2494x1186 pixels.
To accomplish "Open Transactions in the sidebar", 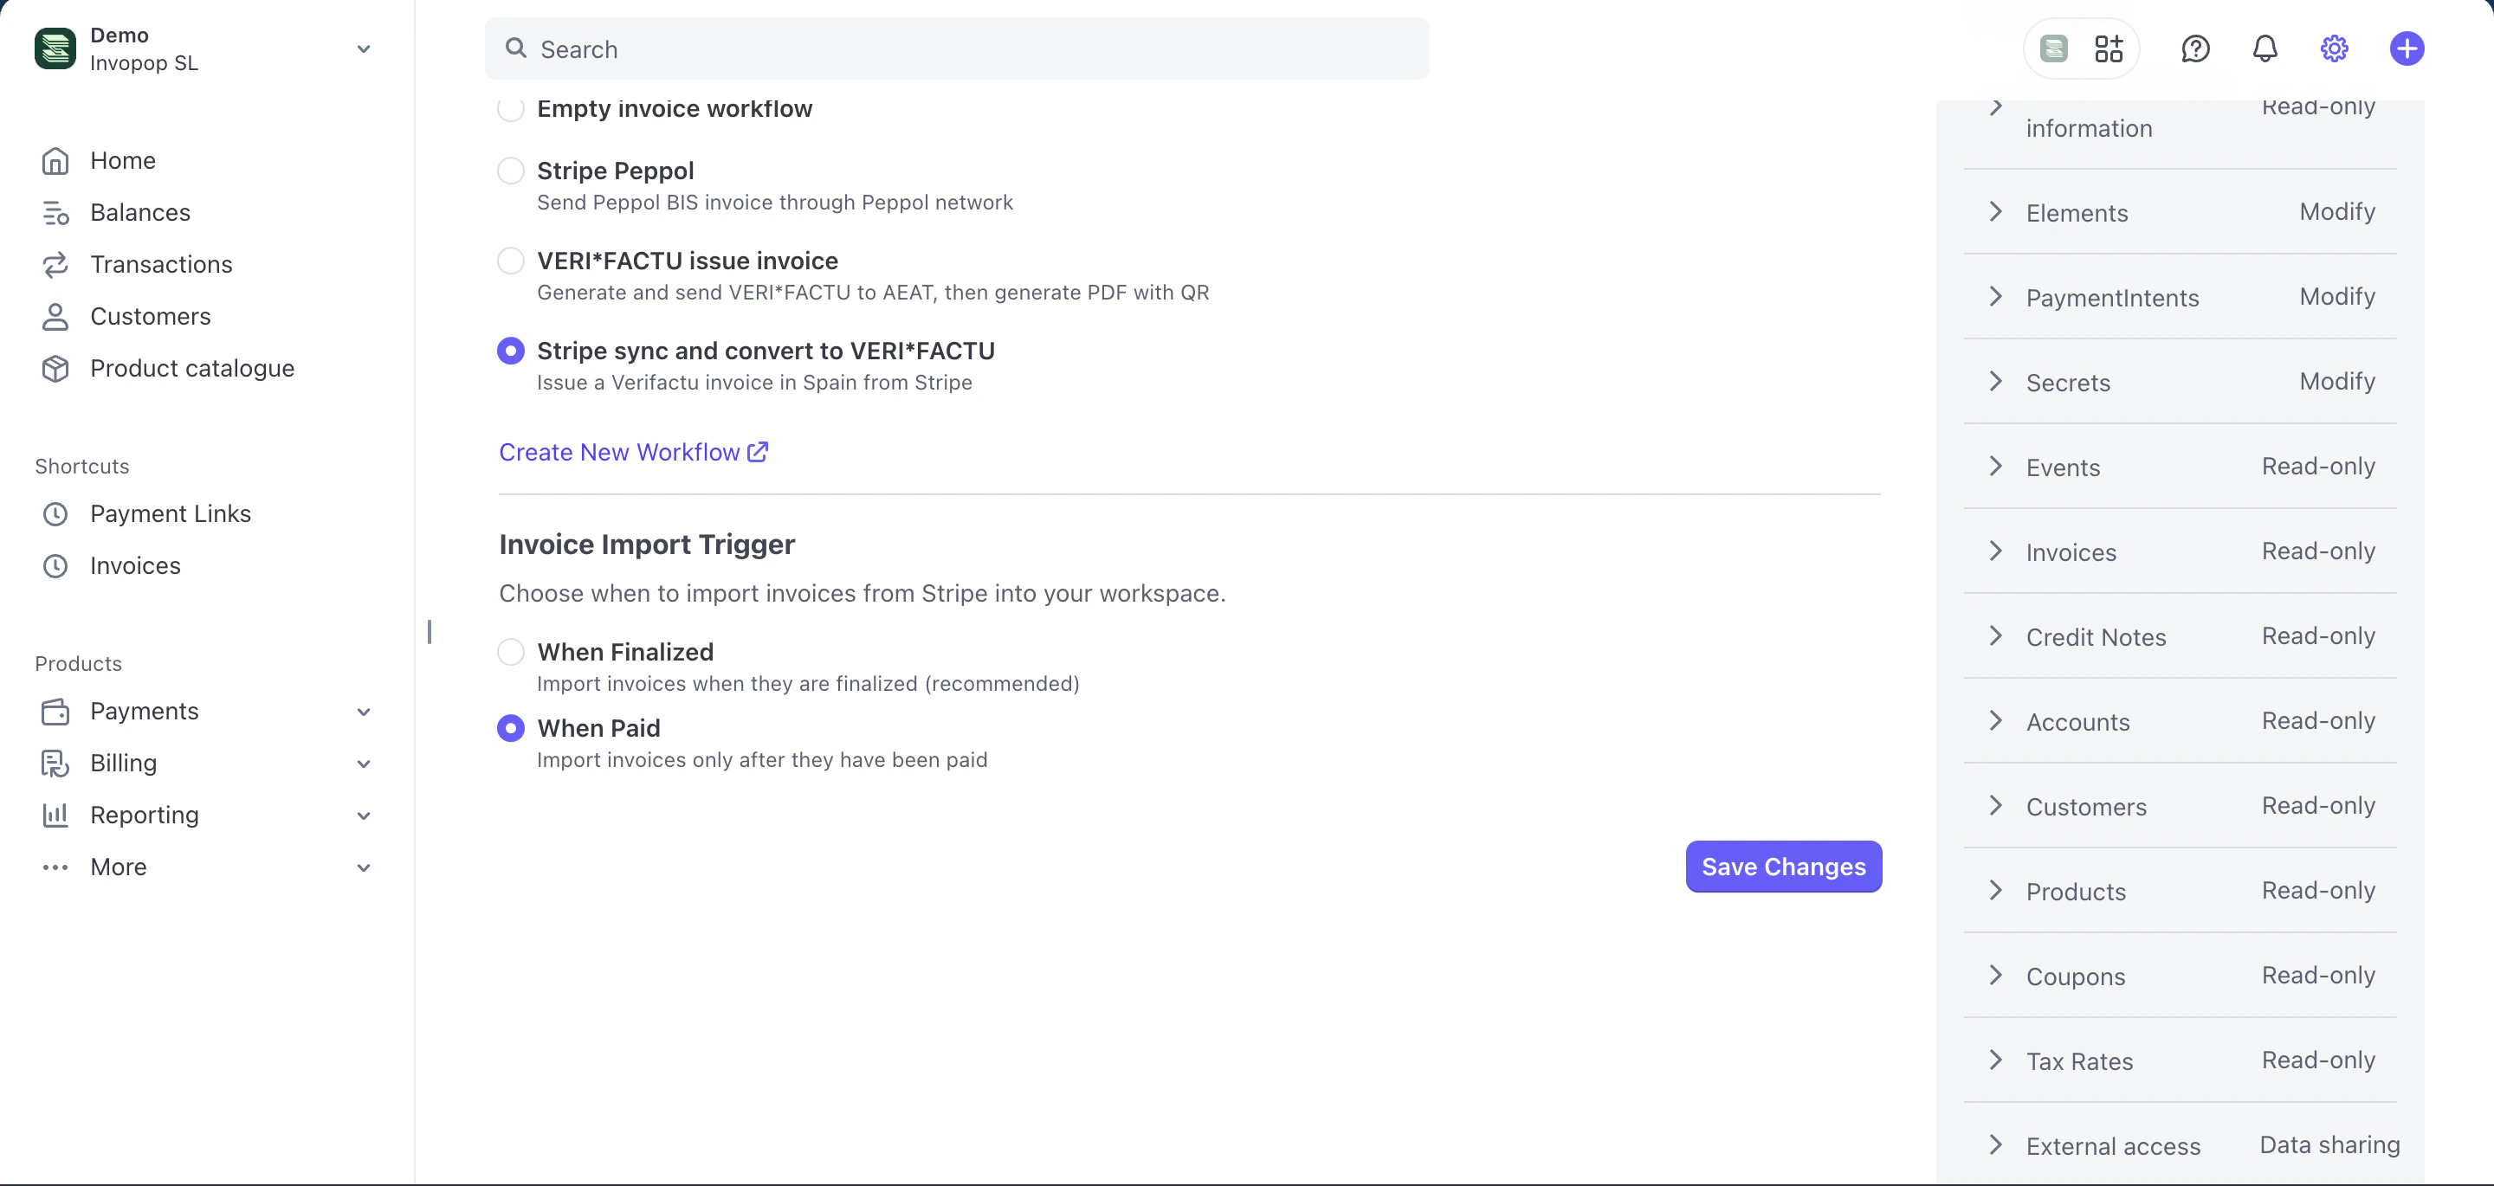I will coord(161,263).
